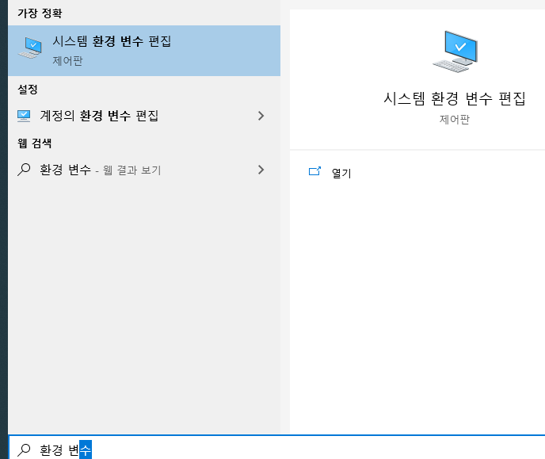Click the 제어판 label in the preview pane
The height and width of the screenshot is (459, 545).
(x=455, y=119)
